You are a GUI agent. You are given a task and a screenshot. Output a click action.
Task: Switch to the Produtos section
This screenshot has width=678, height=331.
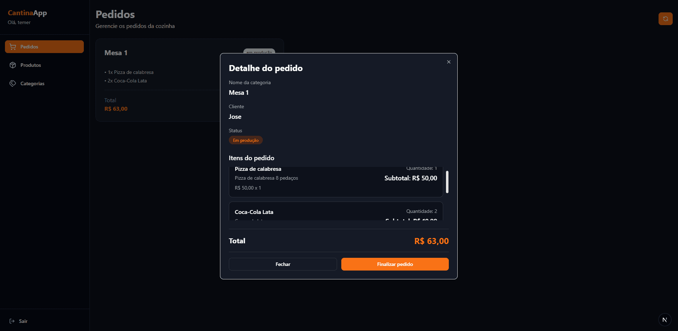pos(30,65)
